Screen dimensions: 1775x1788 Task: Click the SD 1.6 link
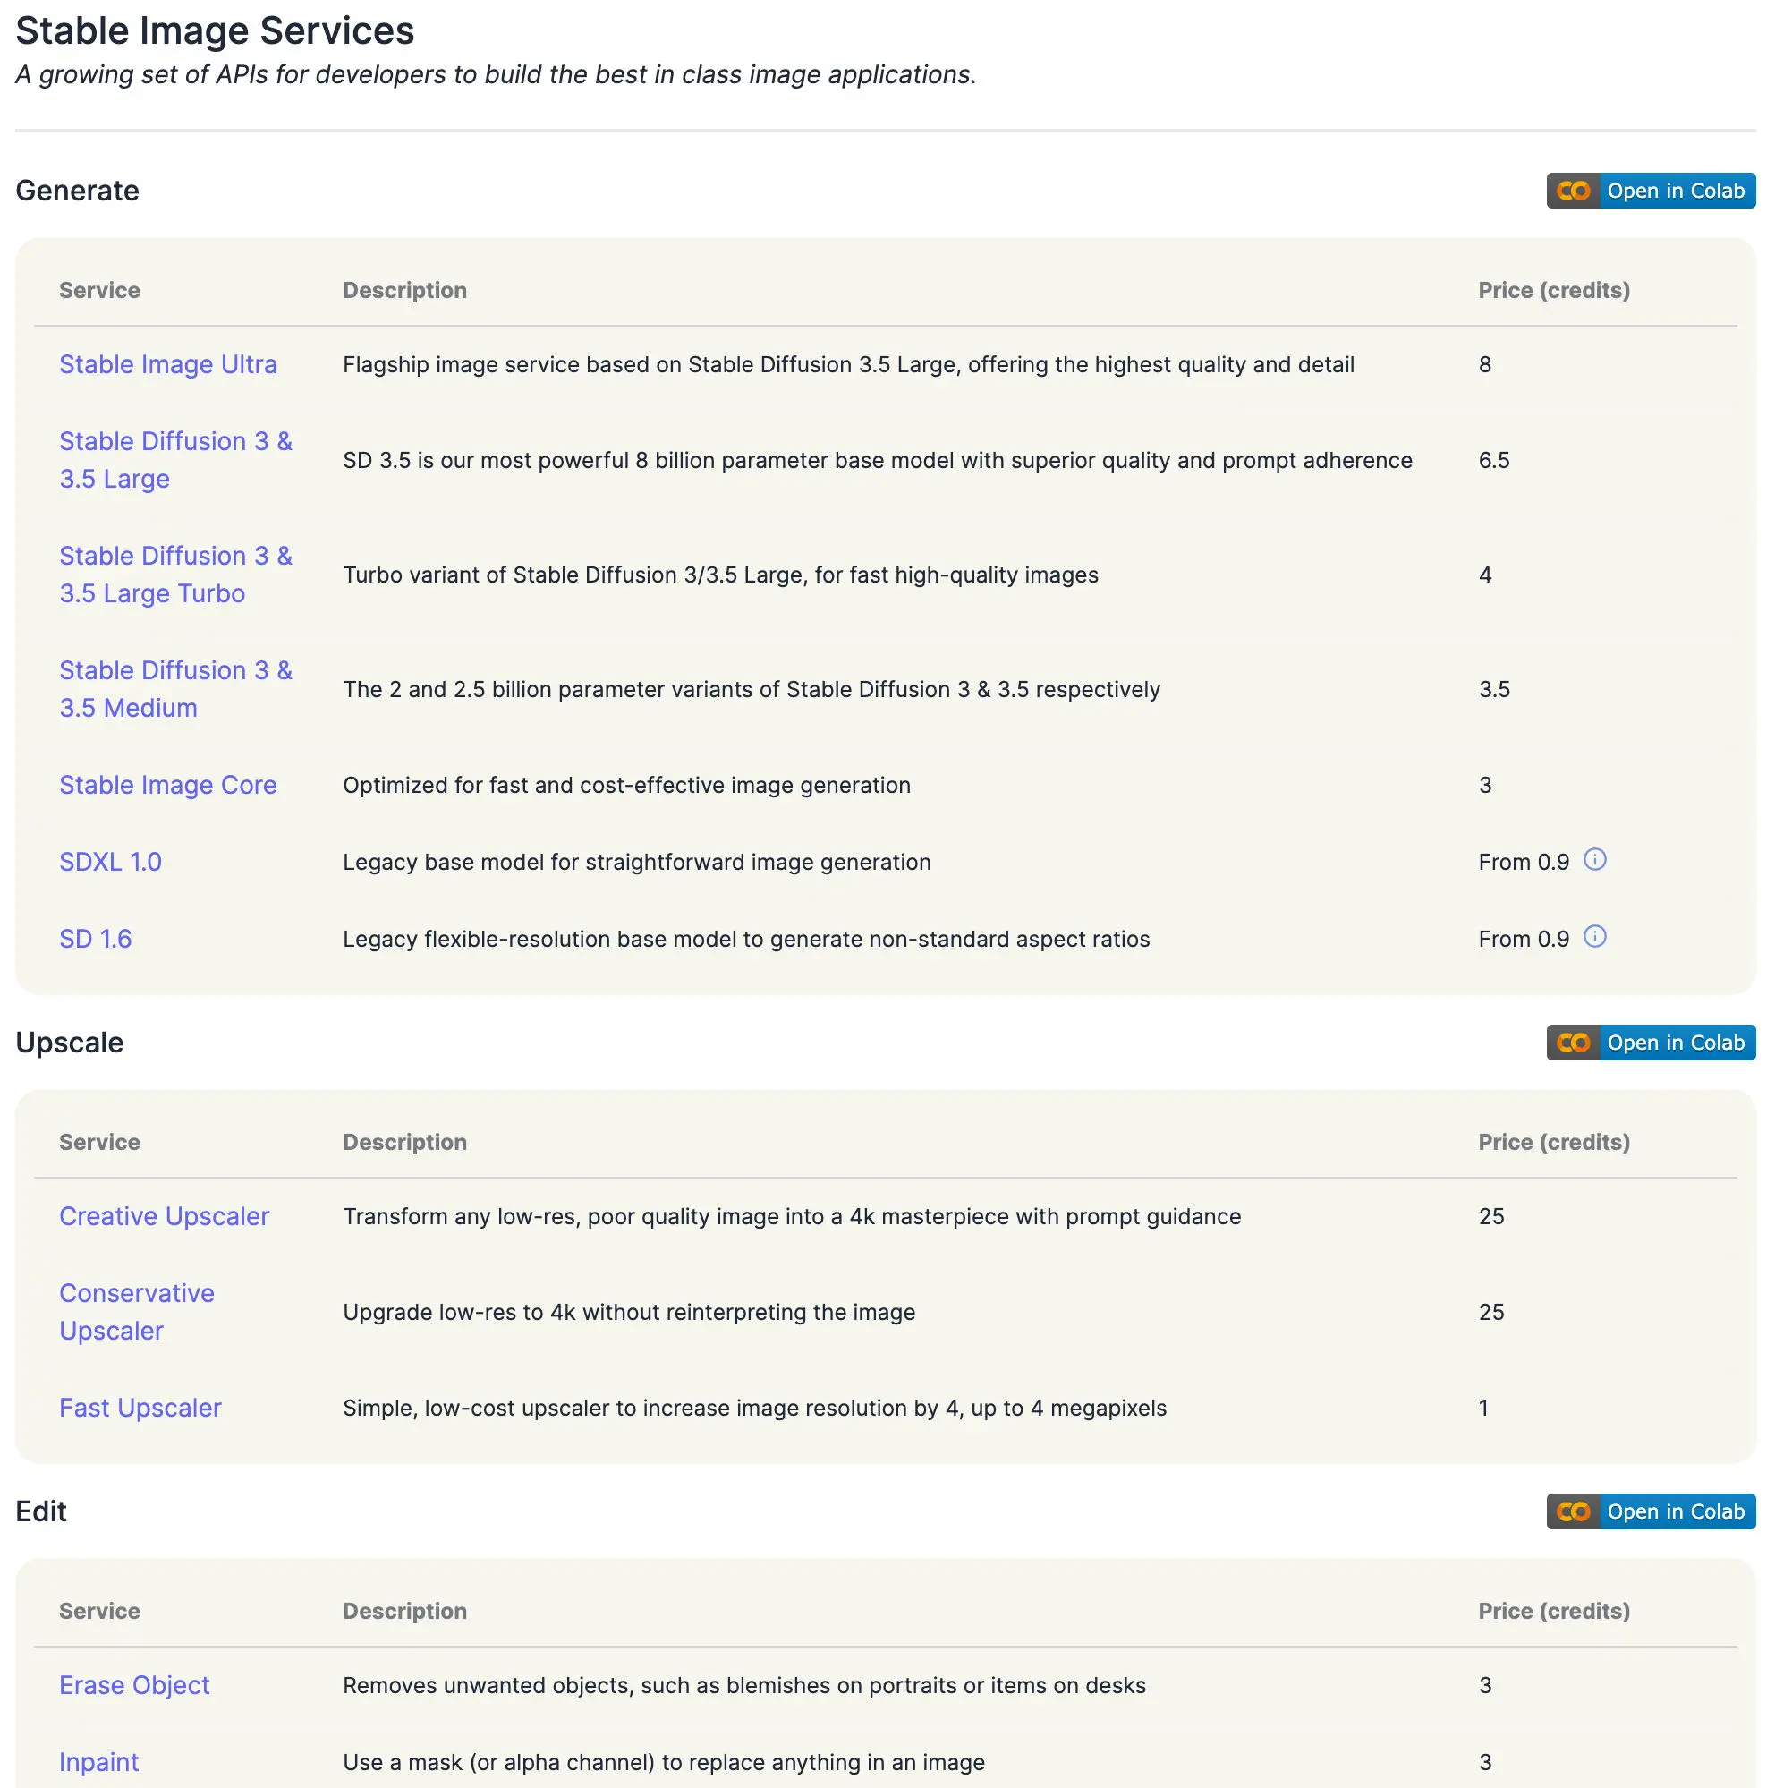(x=96, y=939)
